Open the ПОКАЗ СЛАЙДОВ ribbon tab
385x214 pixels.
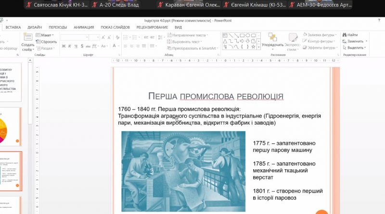[x=115, y=27]
